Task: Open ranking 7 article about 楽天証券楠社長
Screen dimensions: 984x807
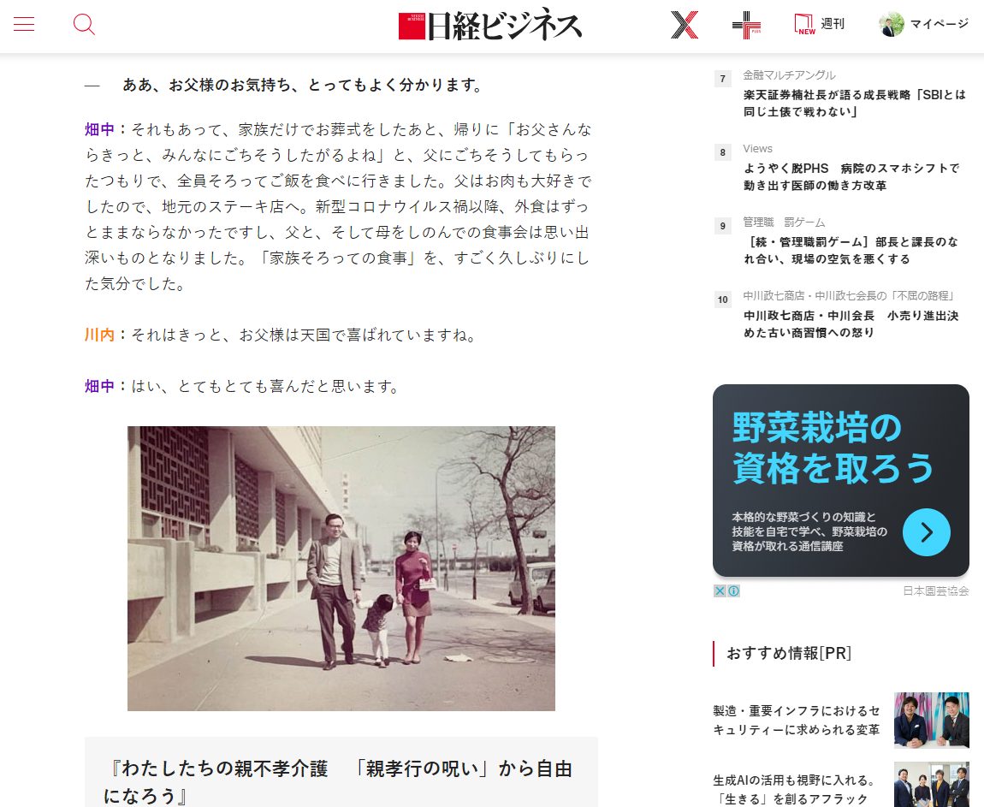Action: pyautogui.click(x=854, y=103)
